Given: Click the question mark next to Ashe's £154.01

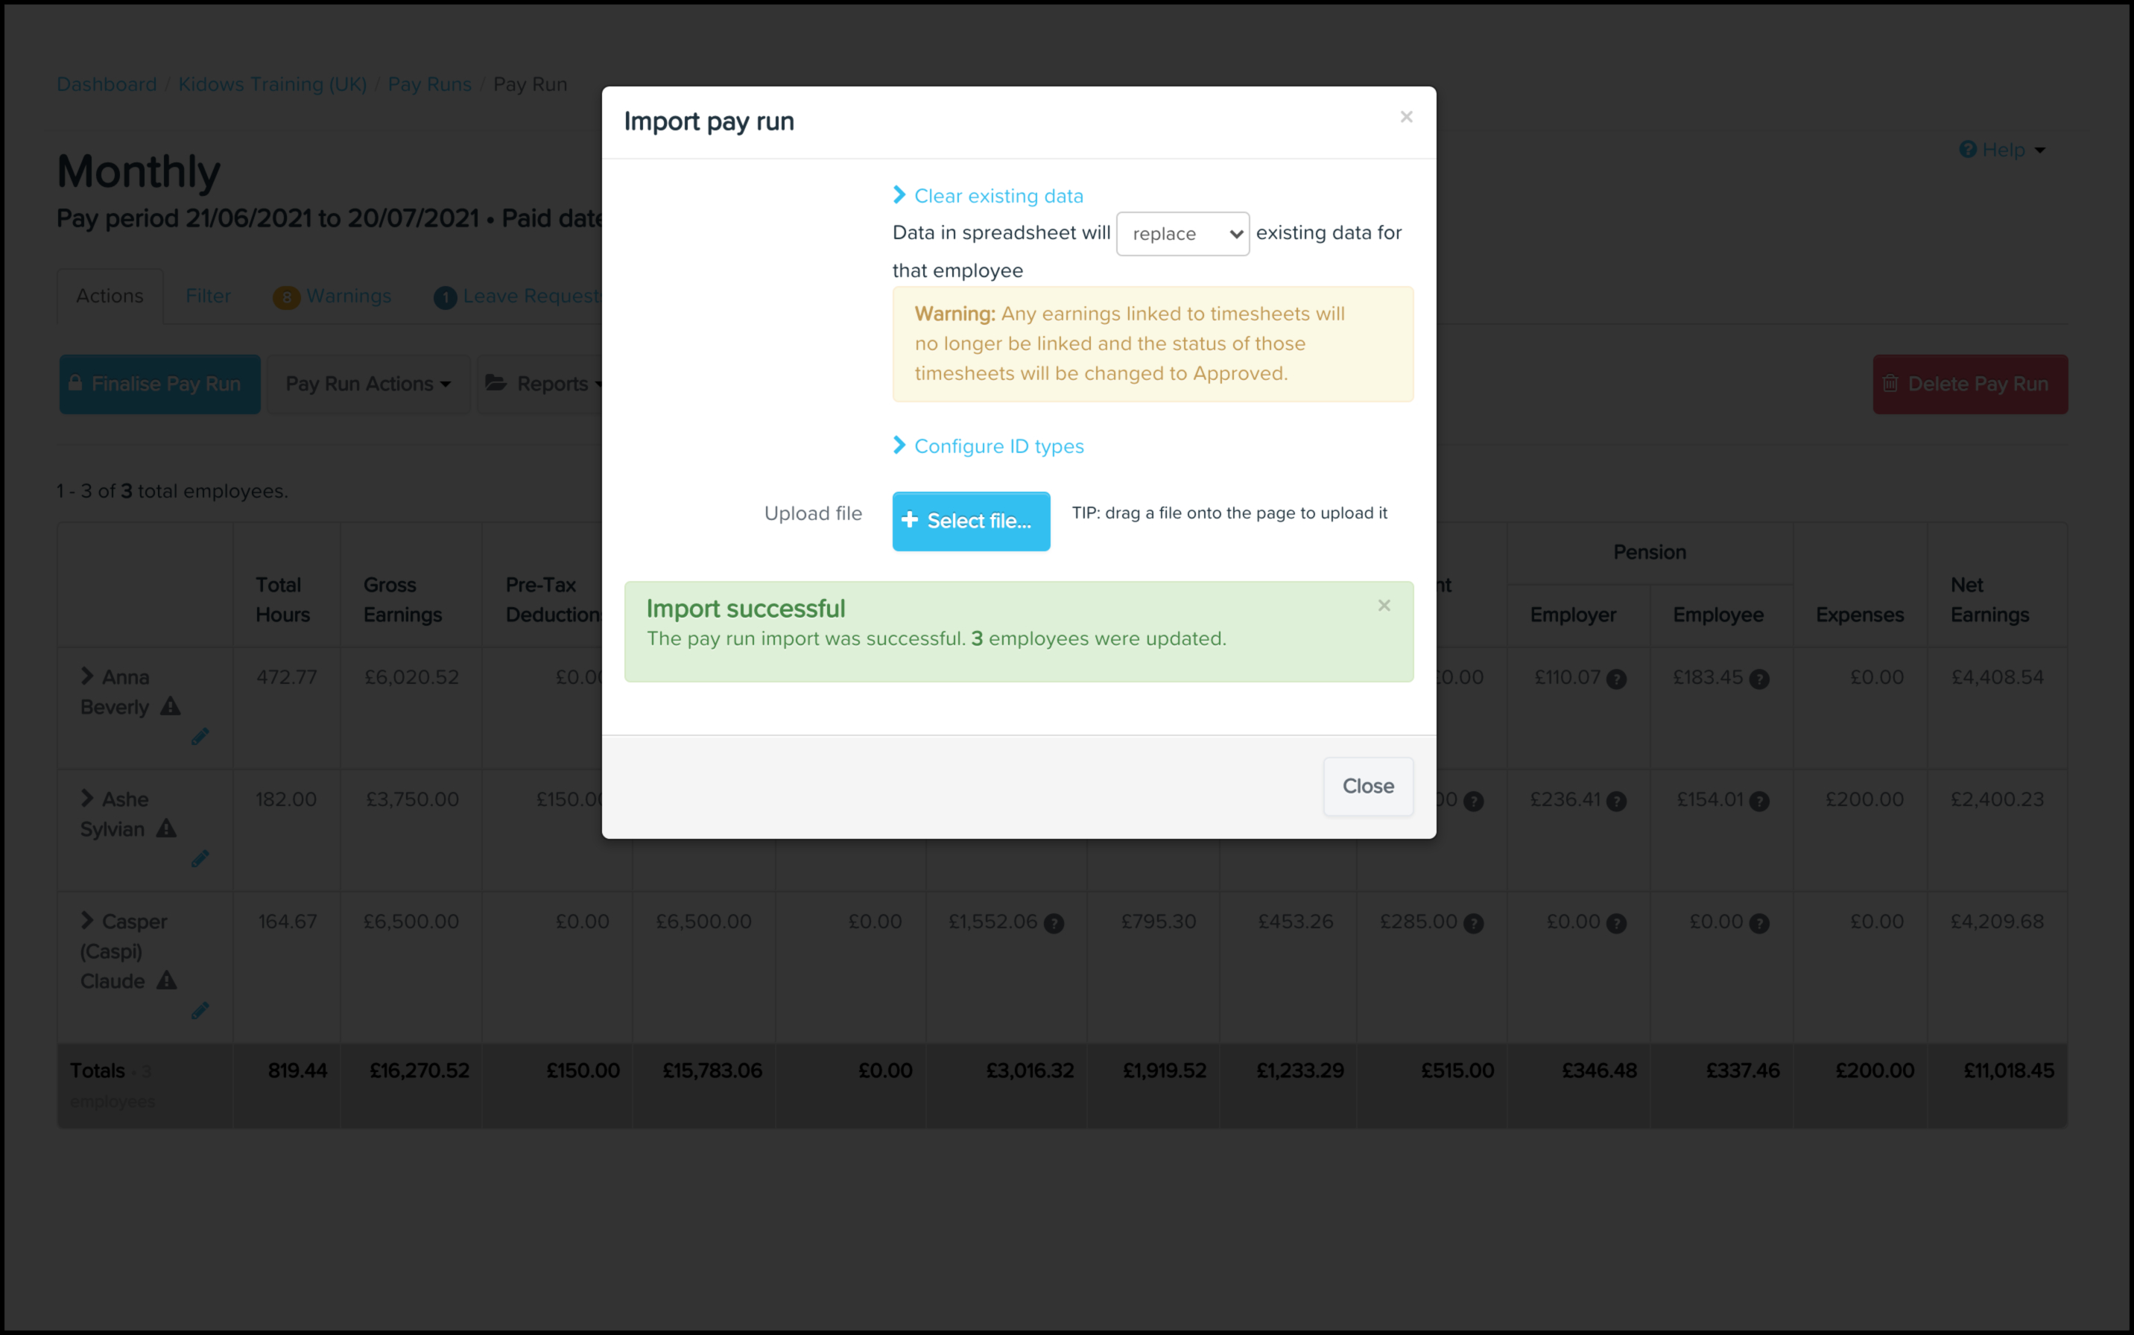Looking at the screenshot, I should (1758, 801).
